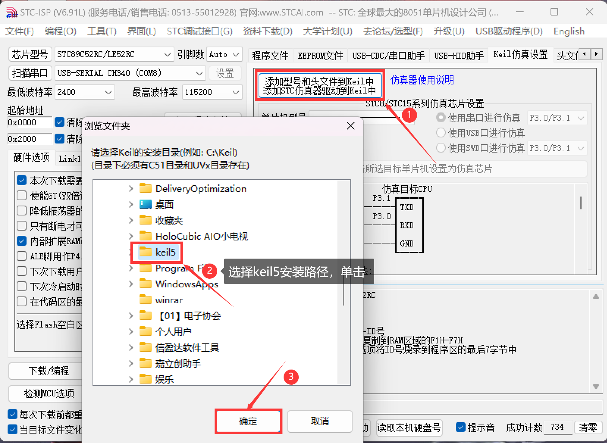
Task: Select the winrar folder icon
Action: coord(146,299)
